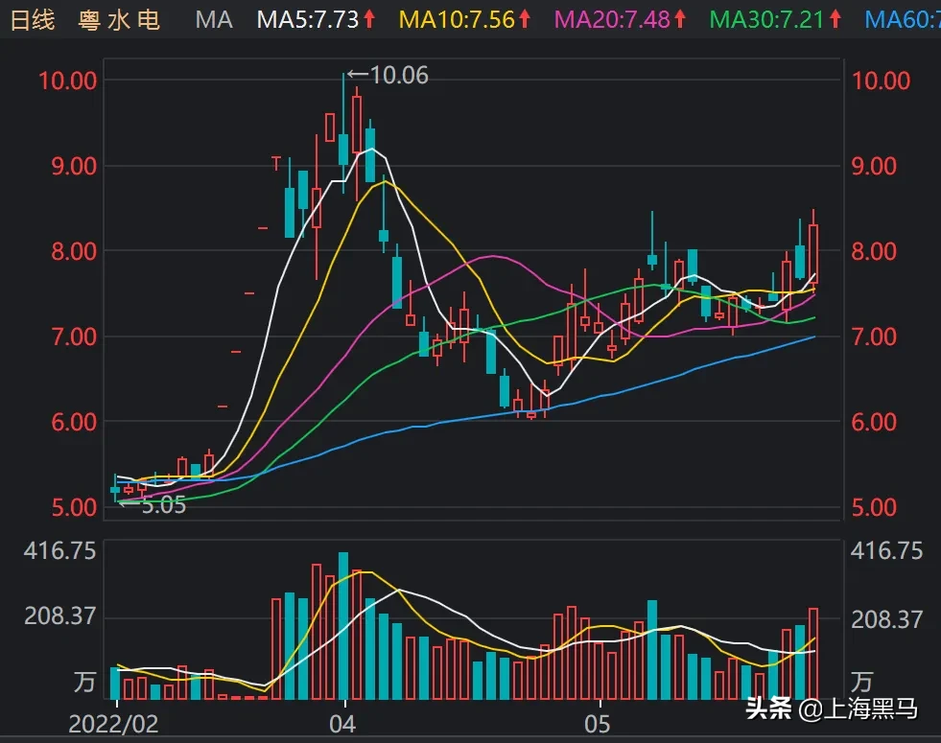Image resolution: width=941 pixels, height=743 pixels.
Task: Click the left volume axis 208.37 label
Action: [60, 615]
